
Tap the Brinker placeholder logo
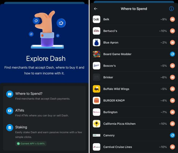click(96, 77)
